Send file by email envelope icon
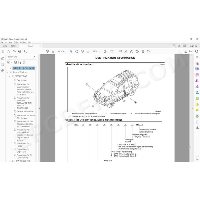The width and height of the screenshot is (200, 200). pyautogui.click(x=191, y=51)
